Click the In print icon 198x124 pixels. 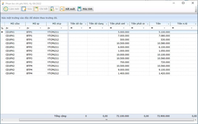tap(53, 9)
